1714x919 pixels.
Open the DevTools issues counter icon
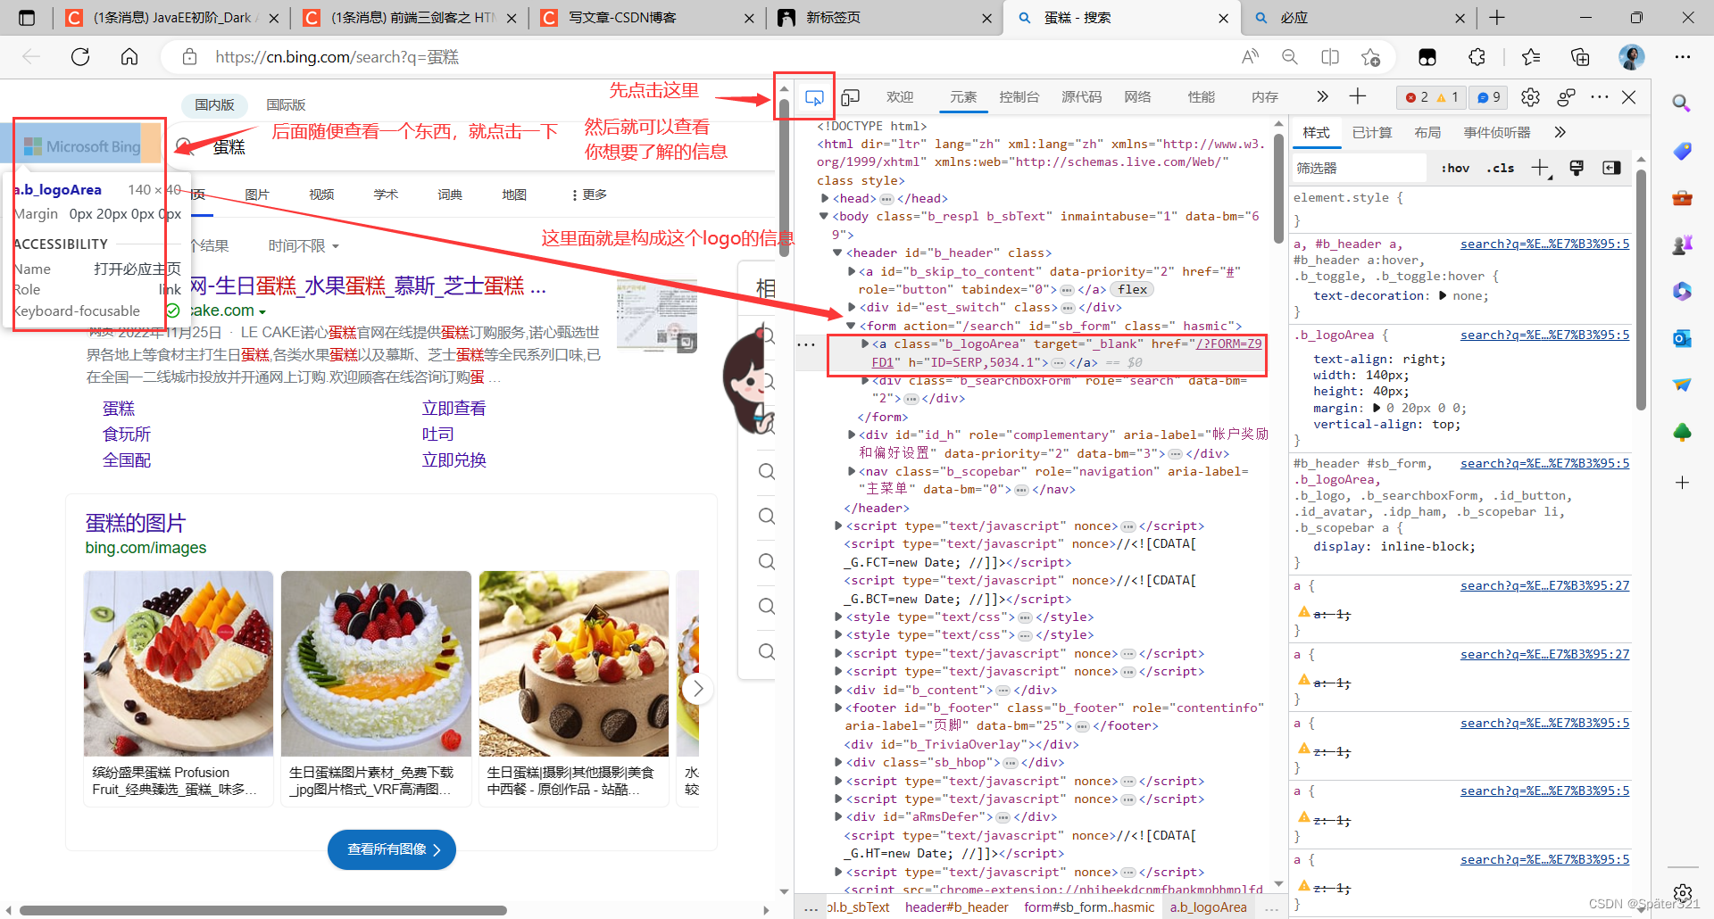coord(1487,97)
